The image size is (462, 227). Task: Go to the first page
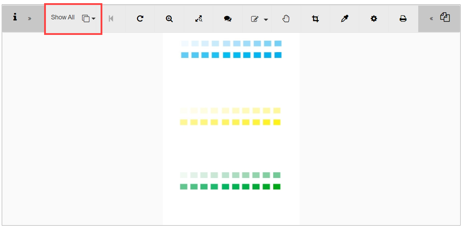tap(111, 19)
